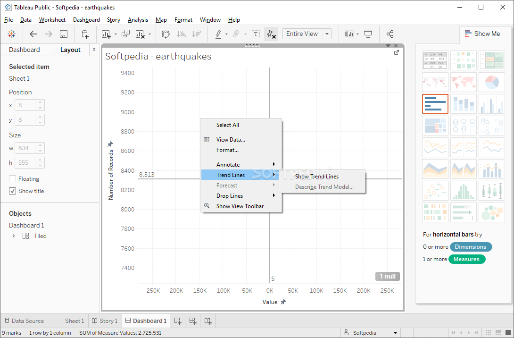Enable the Floating checkbox
Image resolution: width=514 pixels, height=338 pixels.
coord(12,179)
